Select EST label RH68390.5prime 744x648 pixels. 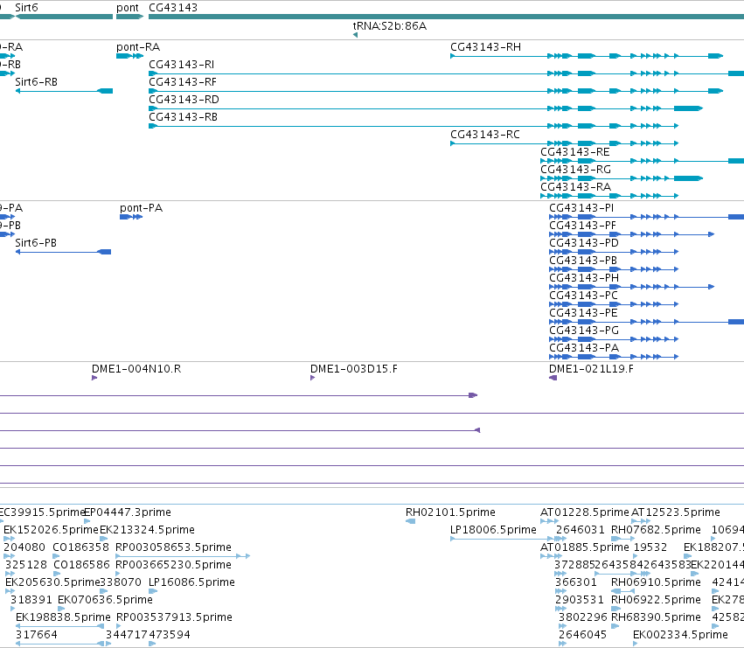pos(656,618)
